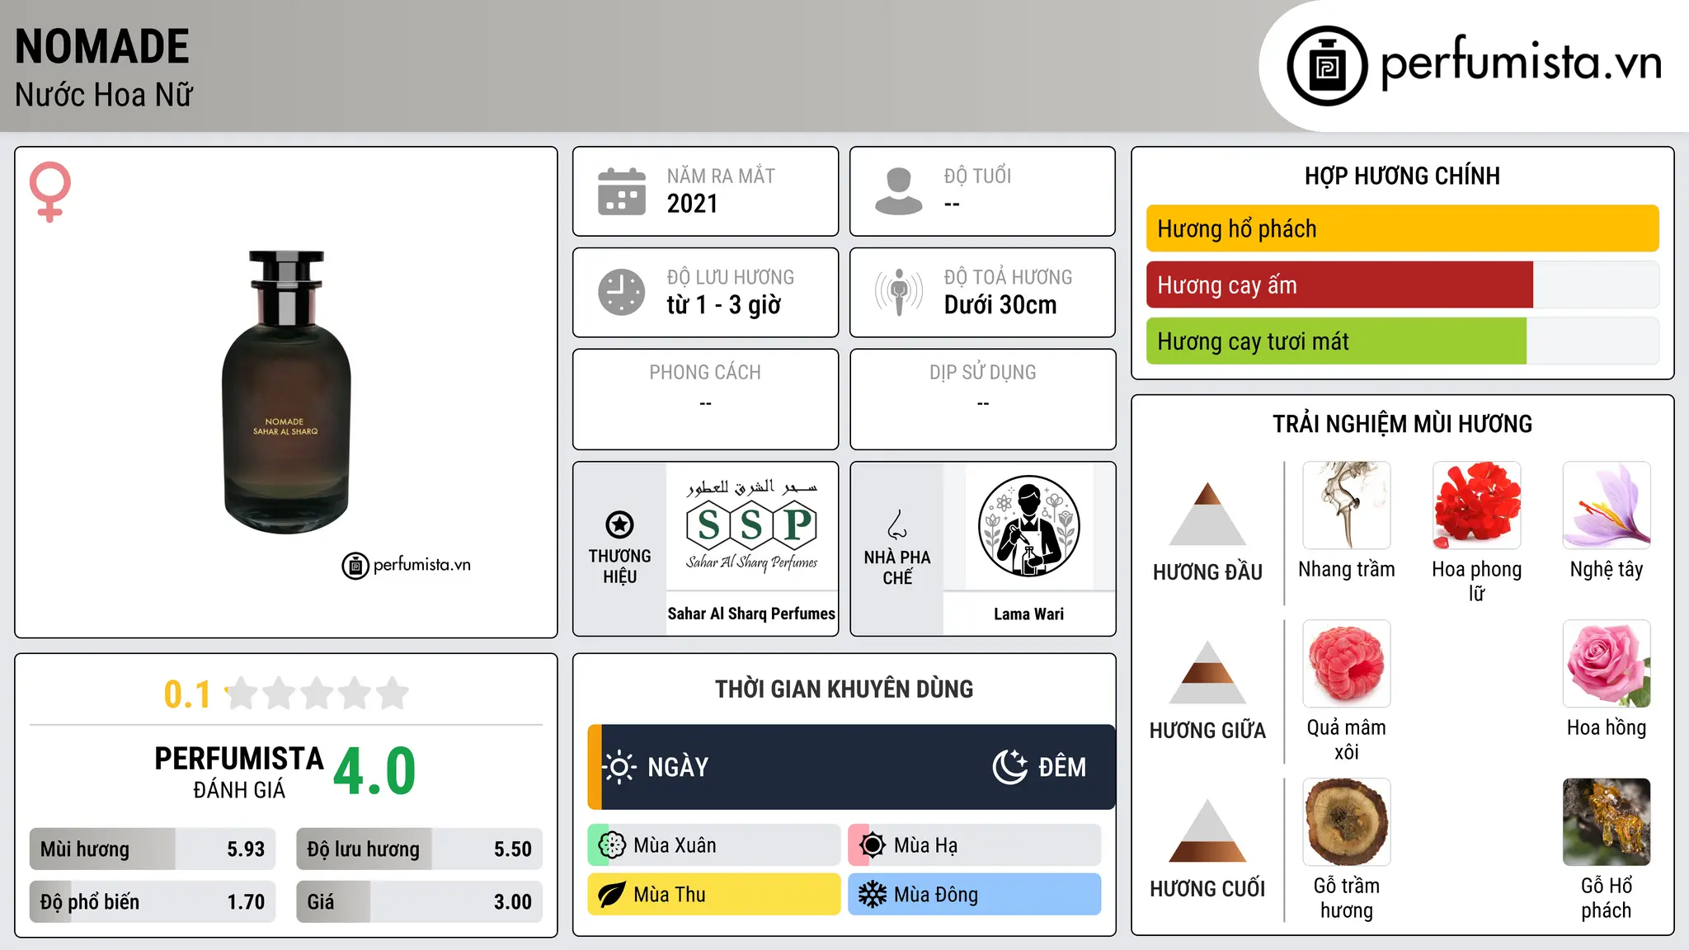
Task: Click the sillage value Dưới 30cm
Action: [x=1000, y=305]
